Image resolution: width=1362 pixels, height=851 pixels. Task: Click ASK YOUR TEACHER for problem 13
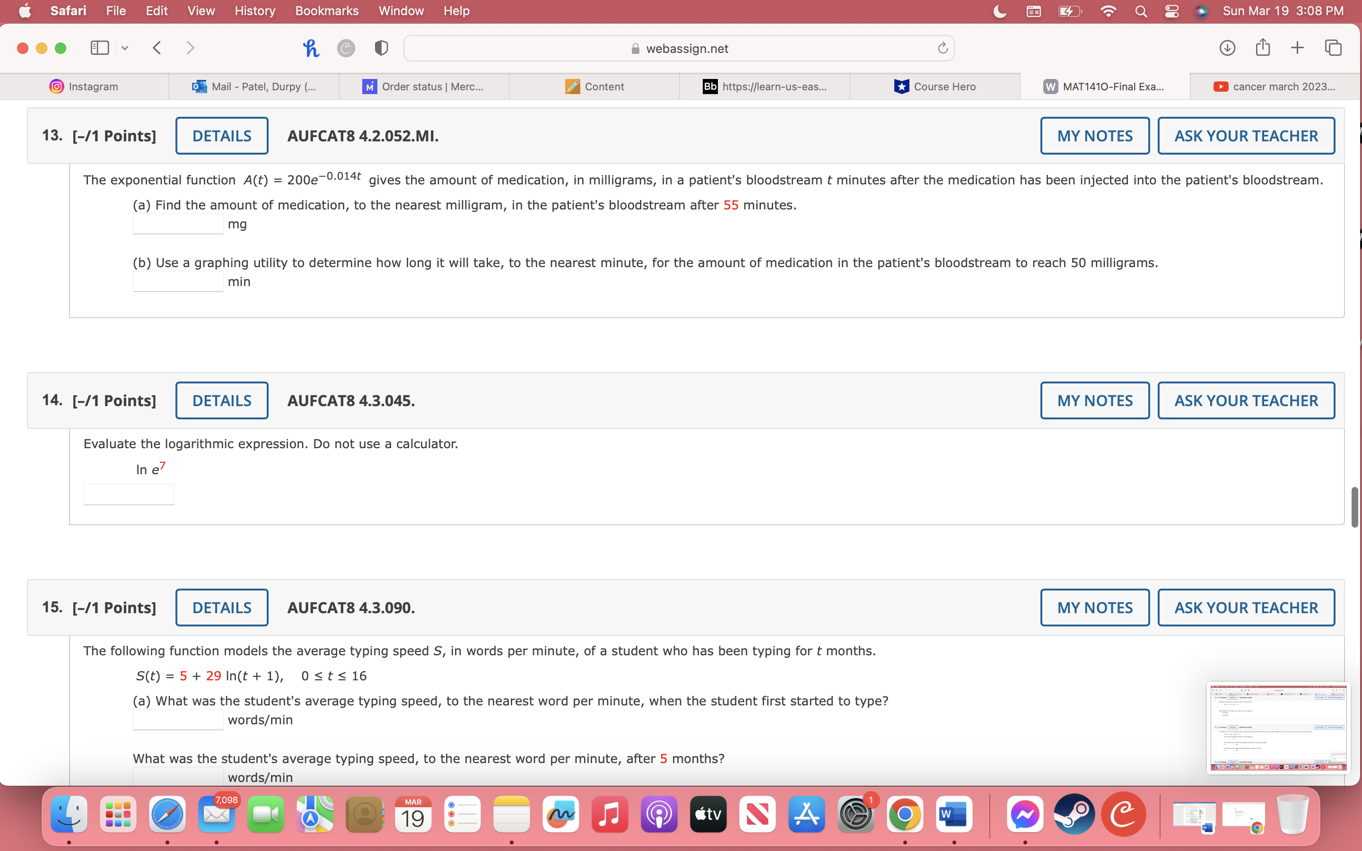pos(1246,135)
